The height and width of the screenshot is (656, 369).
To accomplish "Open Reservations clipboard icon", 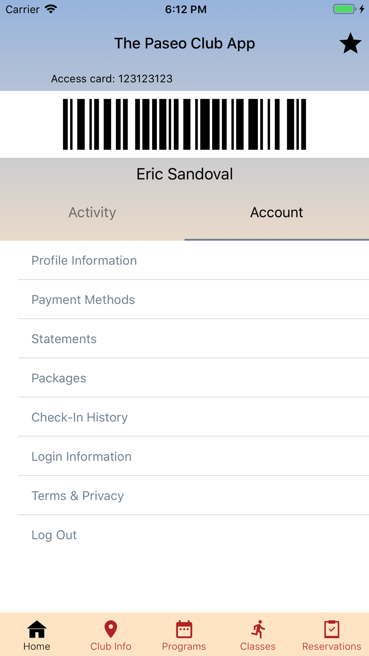I will click(332, 629).
